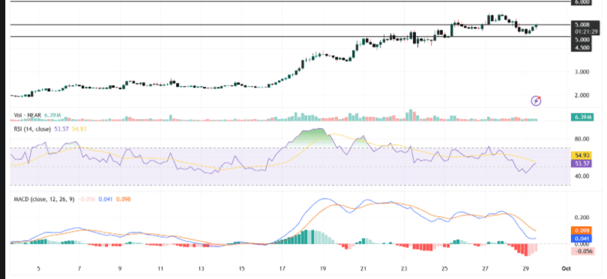The image size is (607, 279).
Task: Click the date 29 on the time axis
Action: pos(526,269)
